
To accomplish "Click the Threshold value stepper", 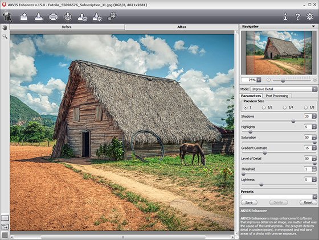I will (x=314, y=169).
